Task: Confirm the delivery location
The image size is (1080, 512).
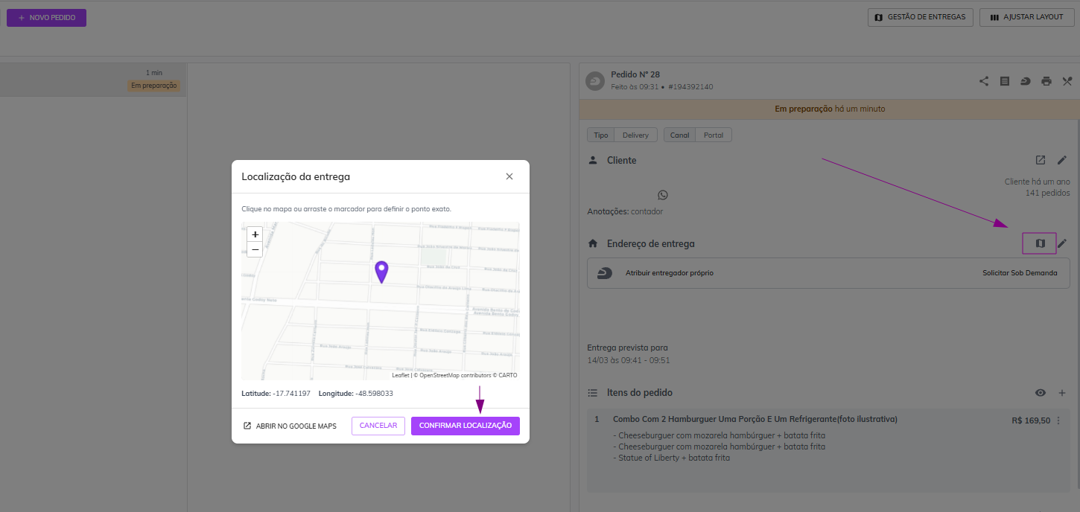Action: point(465,426)
